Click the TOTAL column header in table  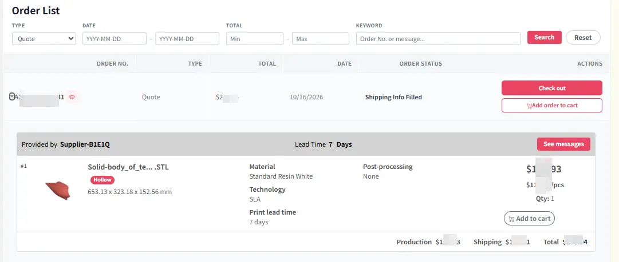(x=267, y=64)
